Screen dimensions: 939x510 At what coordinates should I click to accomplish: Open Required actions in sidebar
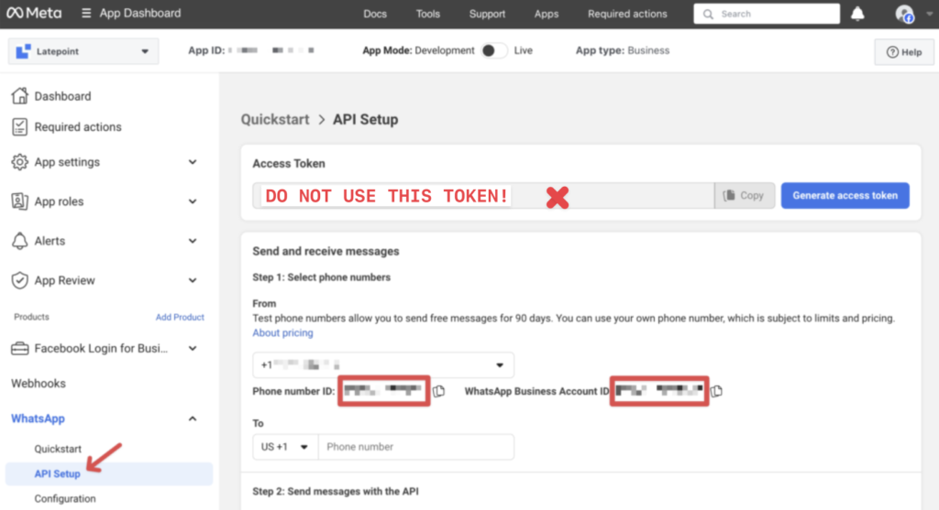[x=78, y=126]
